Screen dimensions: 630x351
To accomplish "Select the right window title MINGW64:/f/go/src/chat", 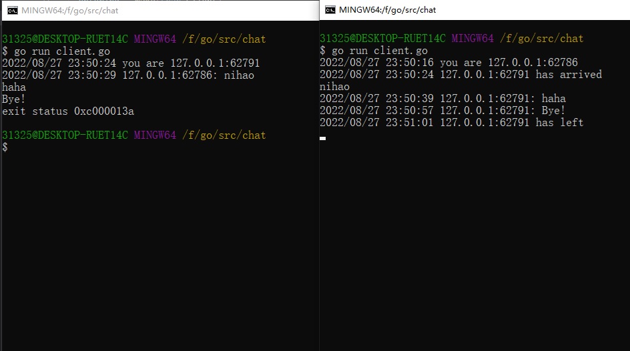I will [387, 10].
